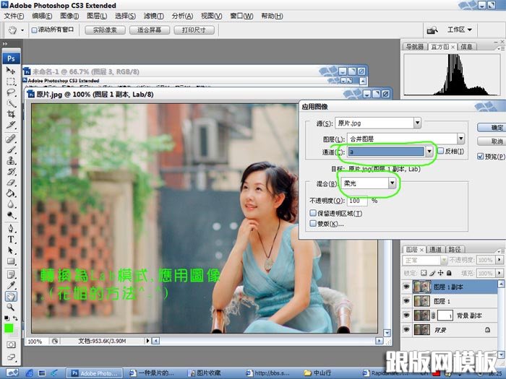Expand the 混合 blending mode dropdown
This screenshot has width=506, height=379.
pos(393,184)
